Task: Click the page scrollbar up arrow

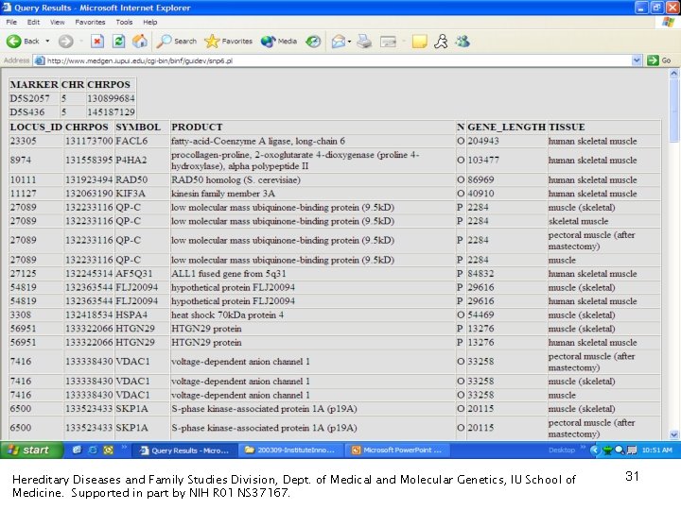Action: pos(673,74)
